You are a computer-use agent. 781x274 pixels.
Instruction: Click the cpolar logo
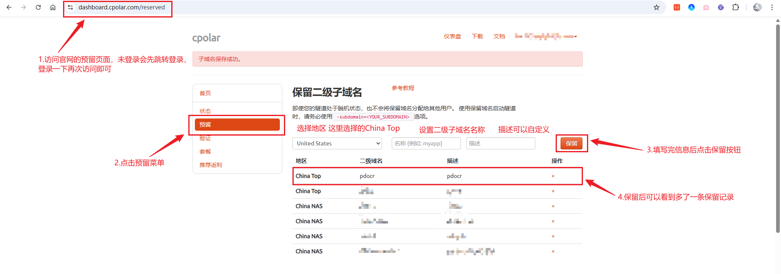point(206,38)
